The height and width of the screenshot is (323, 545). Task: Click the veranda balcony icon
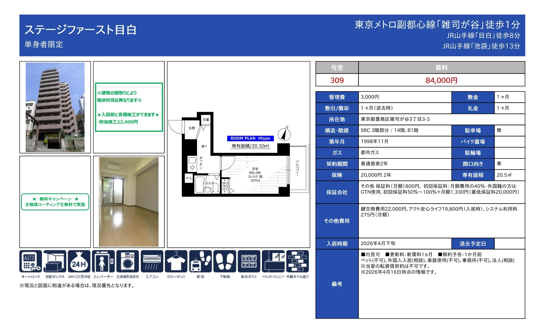tap(273, 262)
